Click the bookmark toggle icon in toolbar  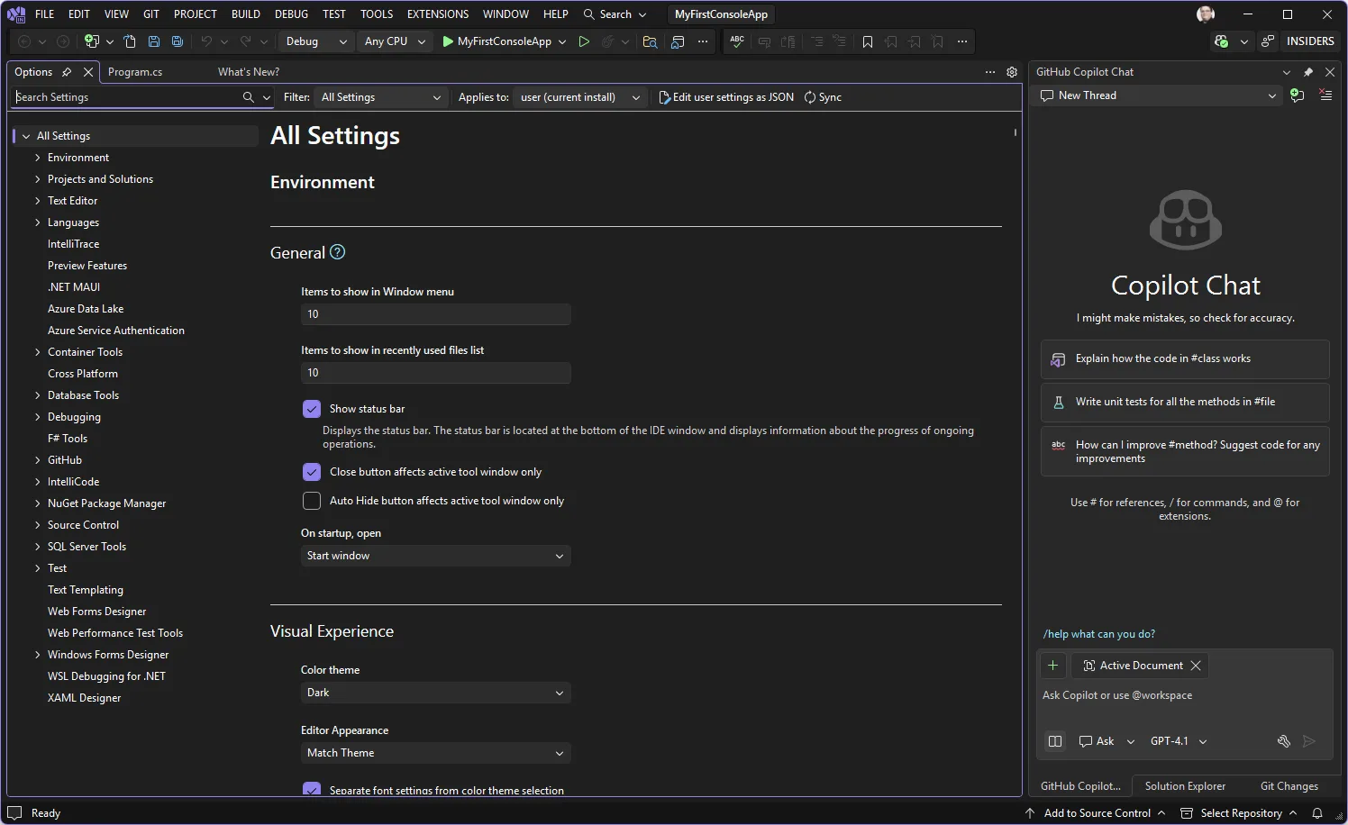point(867,41)
